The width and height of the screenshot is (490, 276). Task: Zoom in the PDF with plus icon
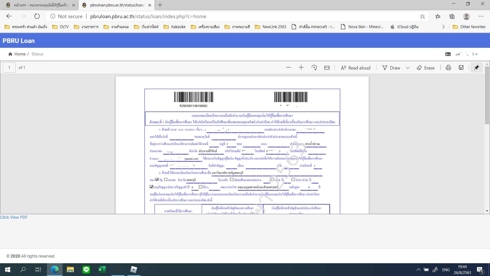301,68
